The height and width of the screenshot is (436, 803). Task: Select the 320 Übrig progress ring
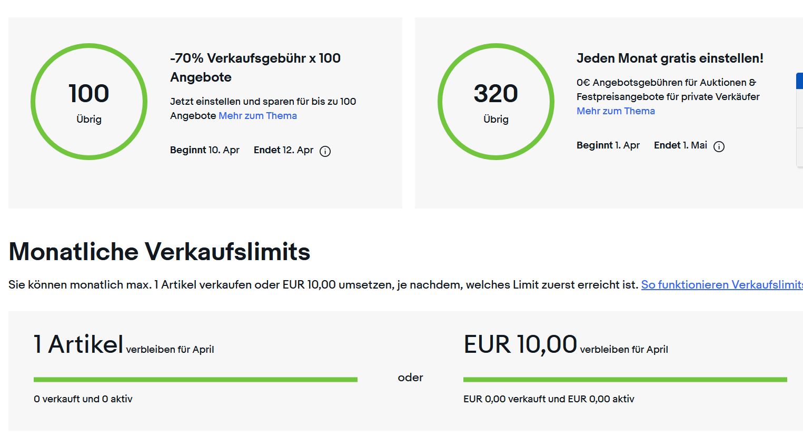(x=495, y=102)
